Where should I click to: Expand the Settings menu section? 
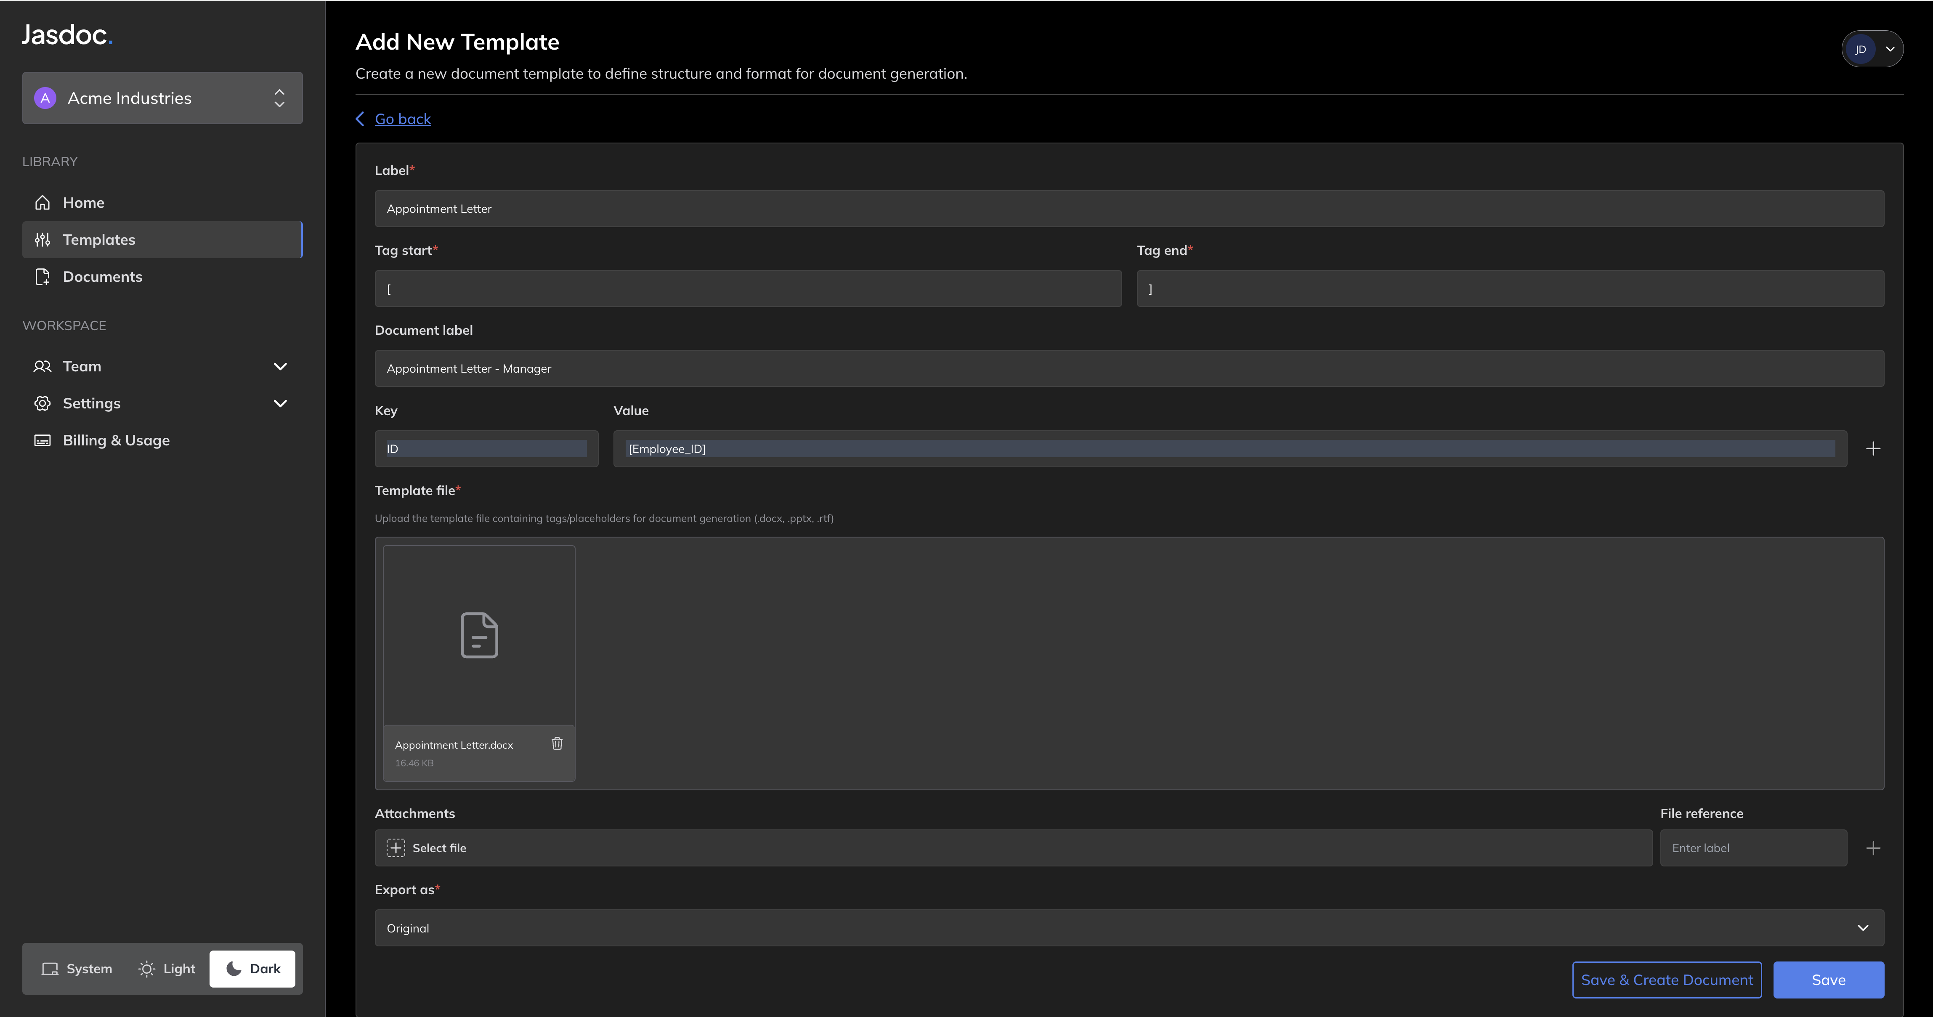tap(280, 403)
